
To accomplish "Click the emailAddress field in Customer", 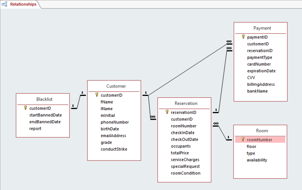I will click(113, 136).
